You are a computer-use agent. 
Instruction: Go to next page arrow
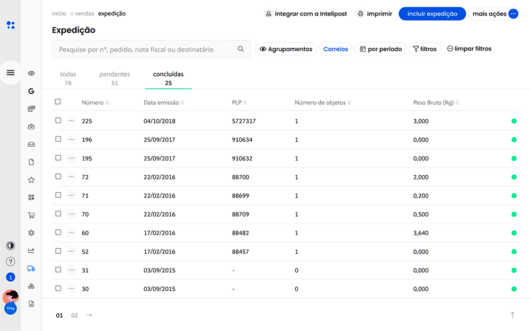(89, 315)
